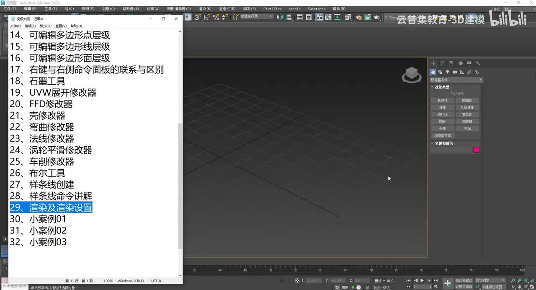This screenshot has width=536, height=290.
Task: Click the 加强型文本 button
Action: 443,136
